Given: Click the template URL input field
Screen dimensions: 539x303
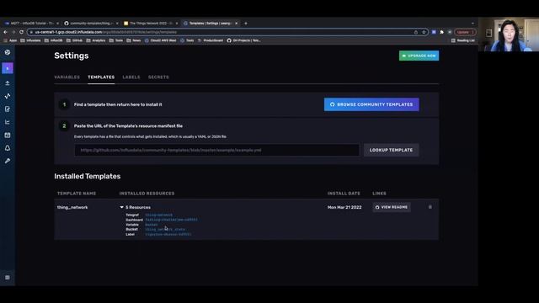Looking at the screenshot, I should click(x=217, y=150).
